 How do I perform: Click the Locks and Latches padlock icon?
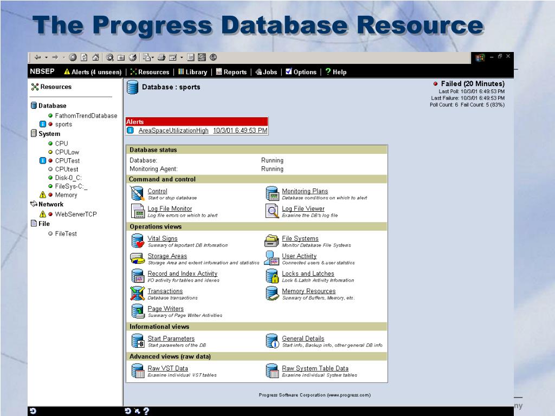point(272,276)
